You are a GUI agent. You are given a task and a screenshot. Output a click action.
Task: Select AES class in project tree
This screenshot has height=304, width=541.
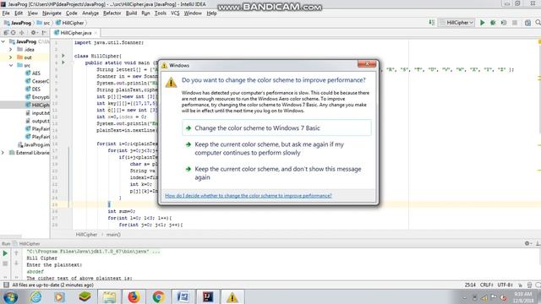point(33,73)
